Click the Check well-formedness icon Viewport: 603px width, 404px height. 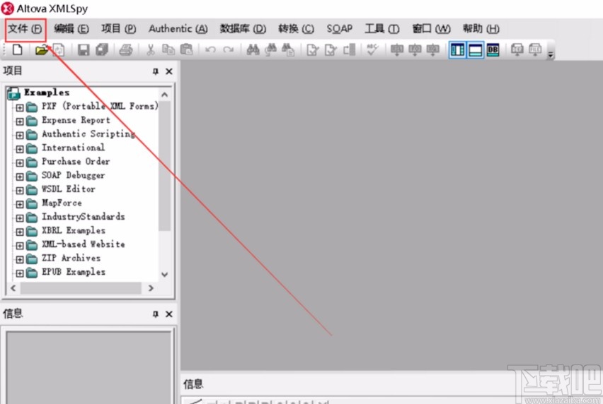coord(312,49)
